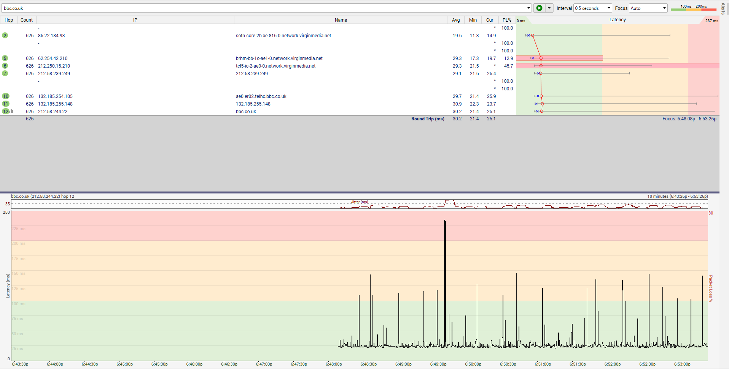The height and width of the screenshot is (369, 729).
Task: Click the hop 12 badge
Action: click(x=6, y=111)
